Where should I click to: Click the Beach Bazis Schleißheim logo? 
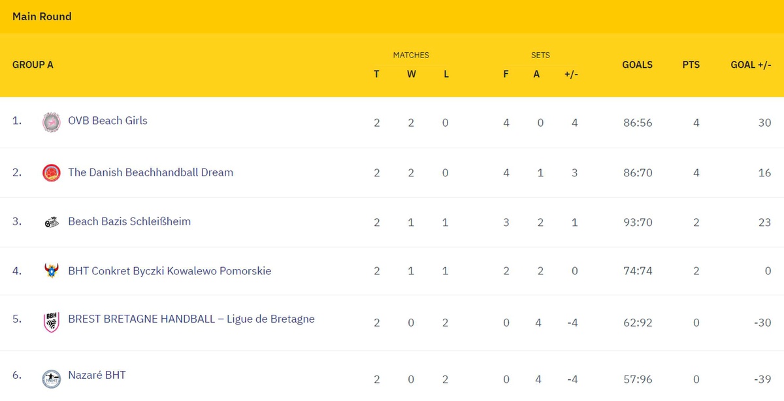pos(51,222)
